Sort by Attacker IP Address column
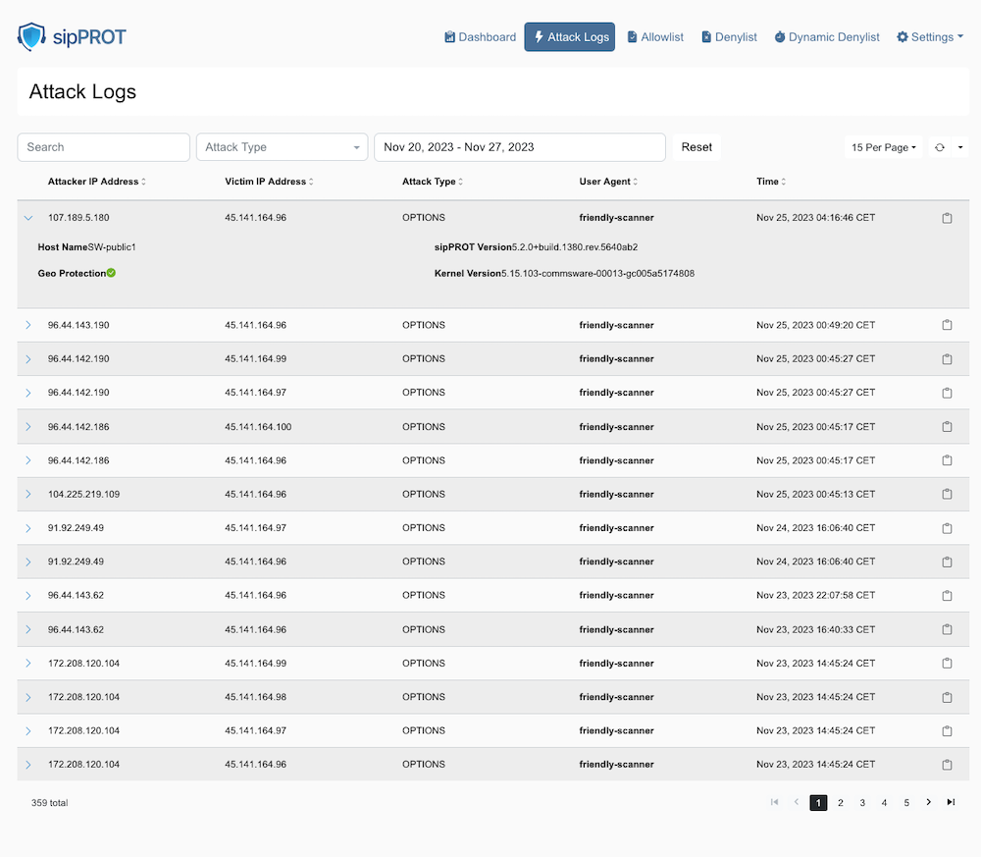 (x=96, y=182)
